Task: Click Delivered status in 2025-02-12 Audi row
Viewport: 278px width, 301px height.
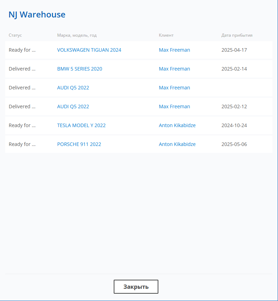Action: coord(22,107)
